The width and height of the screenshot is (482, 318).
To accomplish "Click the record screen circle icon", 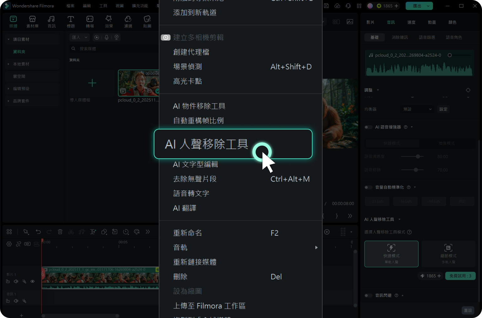I will click(x=97, y=37).
